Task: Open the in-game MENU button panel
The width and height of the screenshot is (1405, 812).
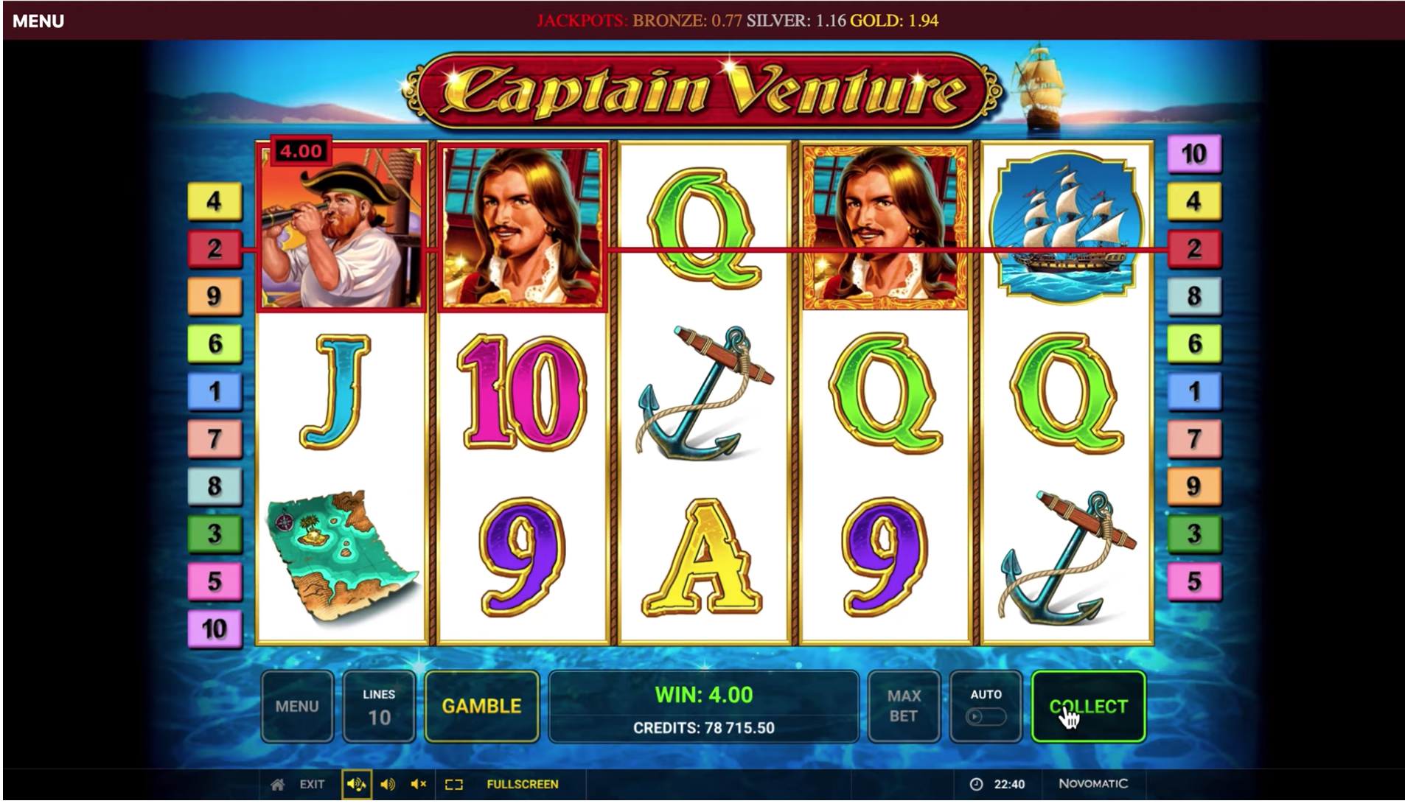Action: (x=297, y=706)
